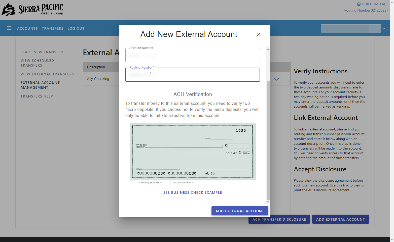Image resolution: width=394 pixels, height=242 pixels.
Task: Submit the dialog's Add External Account button
Action: tap(240, 211)
